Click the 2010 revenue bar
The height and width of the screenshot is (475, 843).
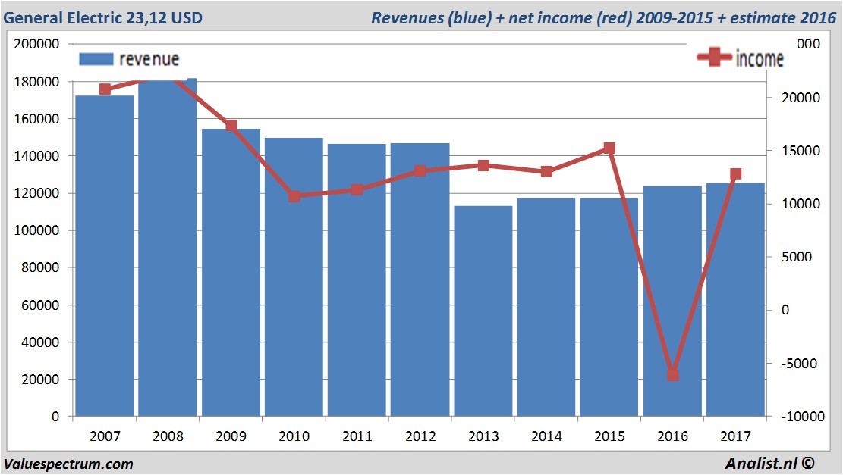coord(294,277)
